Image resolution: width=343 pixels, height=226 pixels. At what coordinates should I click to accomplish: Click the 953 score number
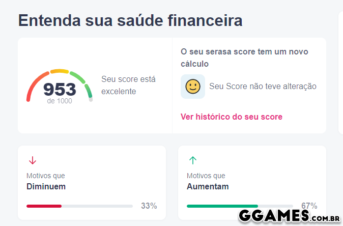[60, 89]
